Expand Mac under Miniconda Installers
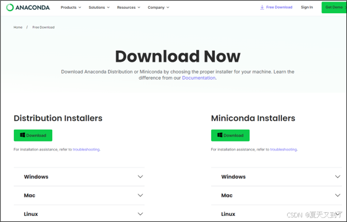The width and height of the screenshot is (347, 222). [276, 195]
